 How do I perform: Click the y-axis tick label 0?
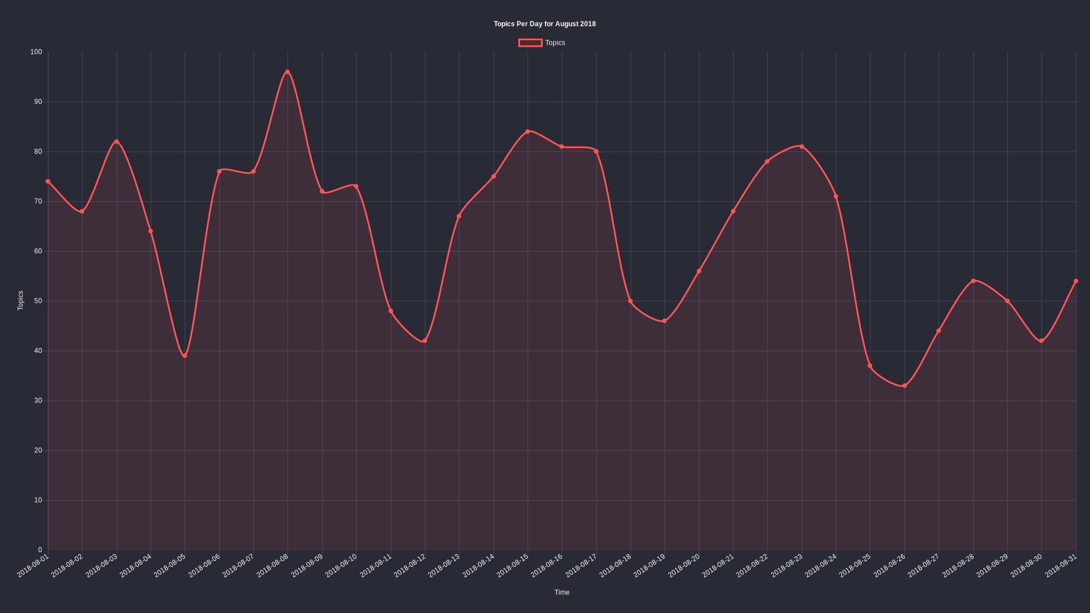pyautogui.click(x=40, y=550)
